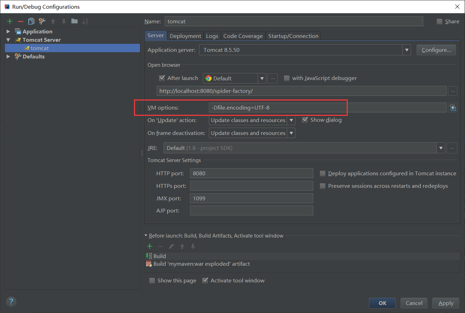Switch to the Code Coverage tab
Screen dimensions: 465x313
[243, 36]
